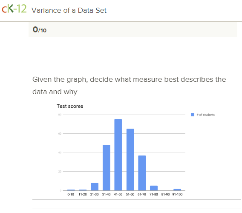Viewport: 242px width, 213px height.
Task: Click the 91-100 bar
Action: click(177, 190)
